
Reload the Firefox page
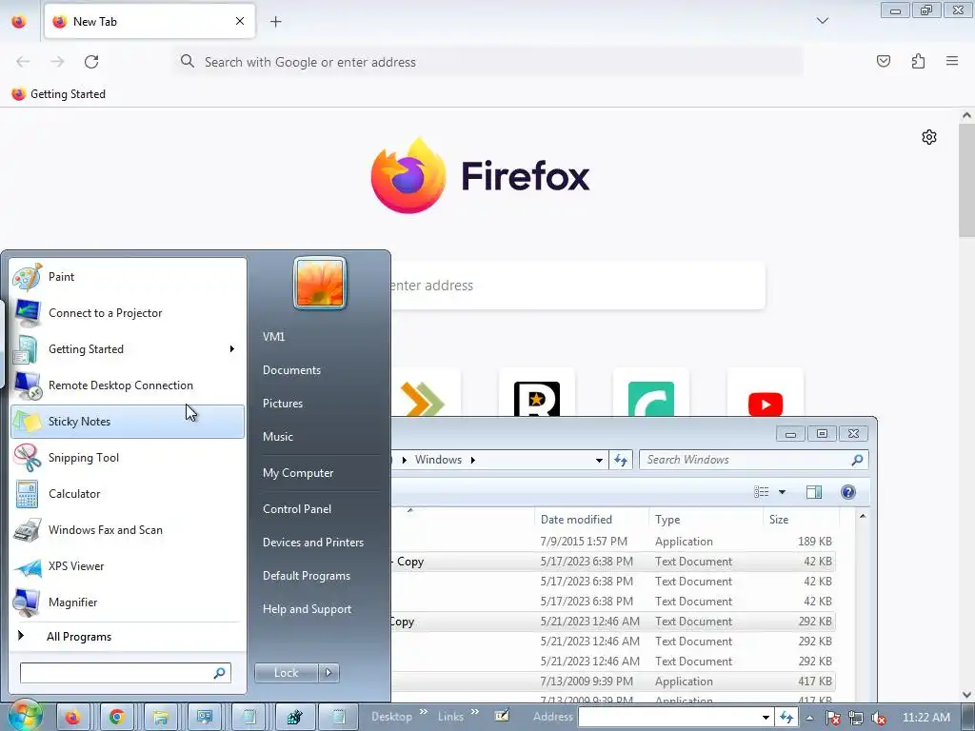click(x=91, y=62)
